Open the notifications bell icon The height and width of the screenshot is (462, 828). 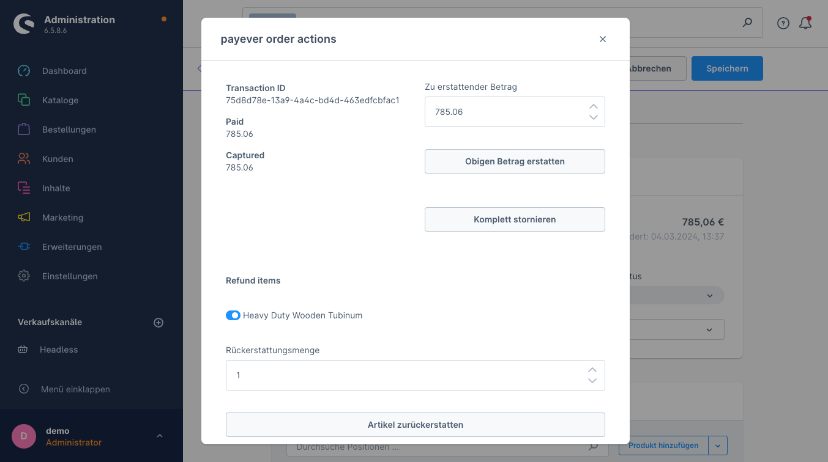806,23
